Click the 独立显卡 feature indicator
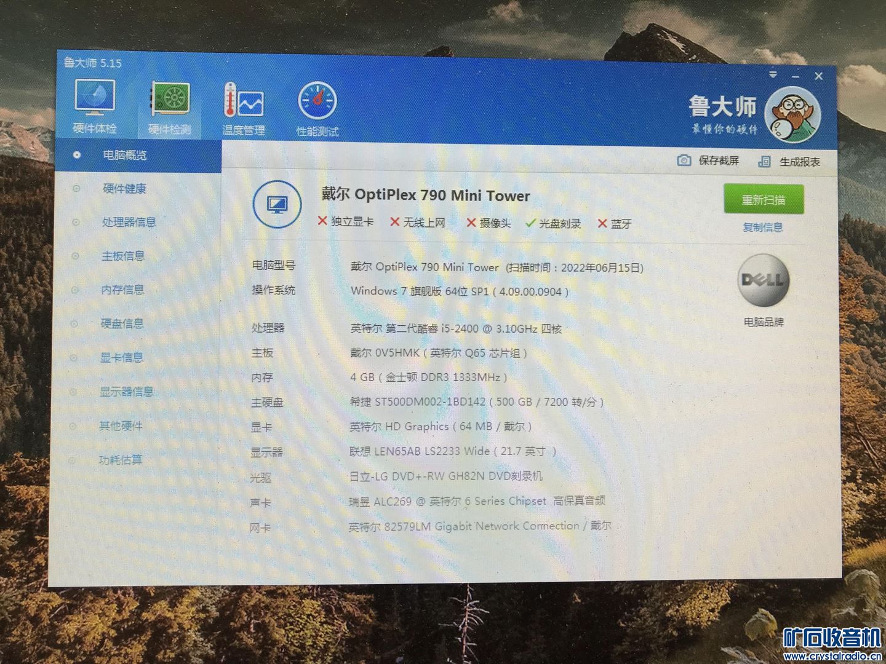Viewport: 886px width, 664px height. click(346, 221)
